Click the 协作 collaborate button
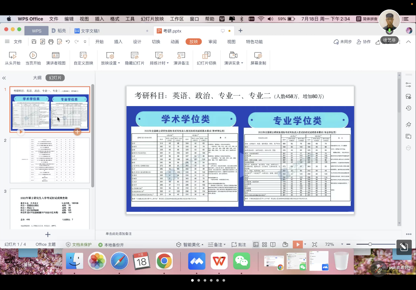This screenshot has height=290, width=416. tap(364, 42)
